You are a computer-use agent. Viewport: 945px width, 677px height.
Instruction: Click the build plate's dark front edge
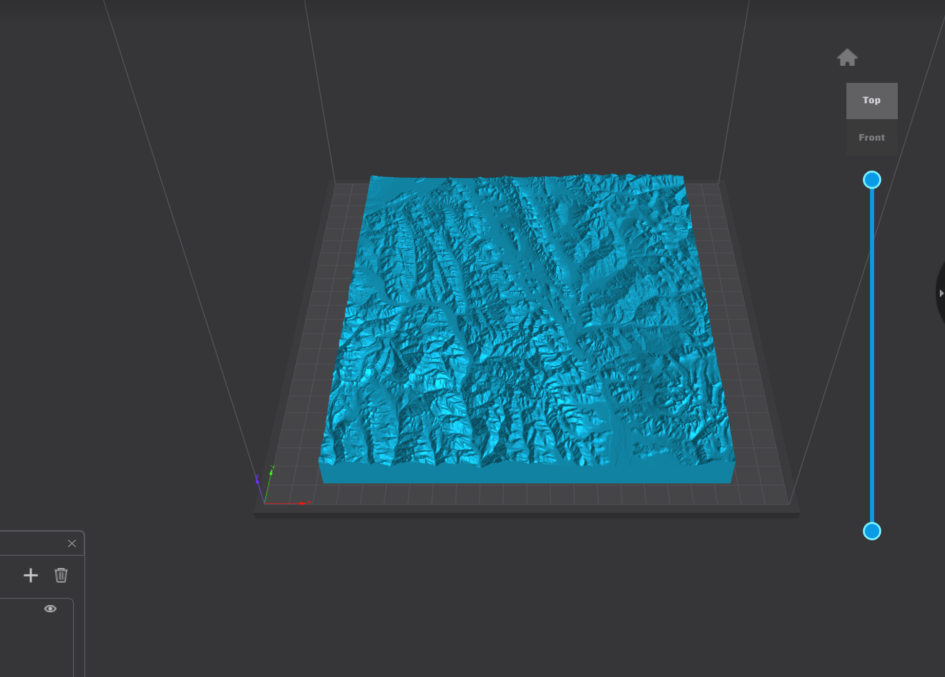[527, 515]
